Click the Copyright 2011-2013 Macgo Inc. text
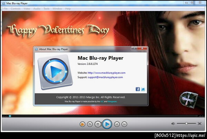Screen dimensions: 207x139 tap(91, 97)
